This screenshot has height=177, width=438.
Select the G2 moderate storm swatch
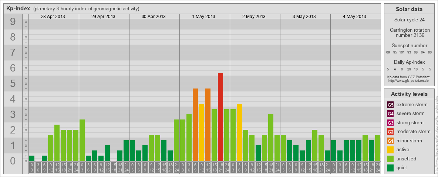click(390, 132)
